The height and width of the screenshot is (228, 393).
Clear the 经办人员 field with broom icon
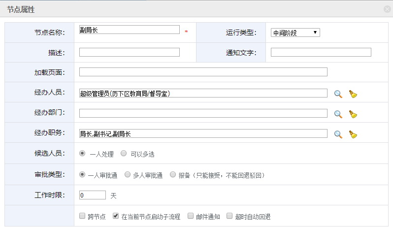pyautogui.click(x=353, y=94)
